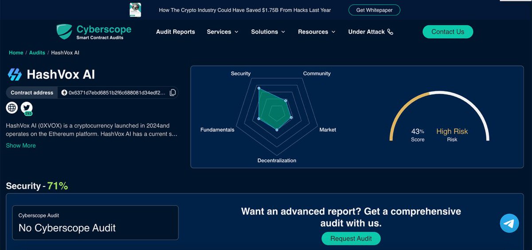Screen dimensions: 532x250
Task: Click the Security - 71% heading
Action: point(37,186)
